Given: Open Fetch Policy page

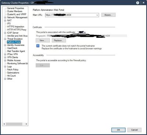Looking at the screenshot, I should pos(13,70).
